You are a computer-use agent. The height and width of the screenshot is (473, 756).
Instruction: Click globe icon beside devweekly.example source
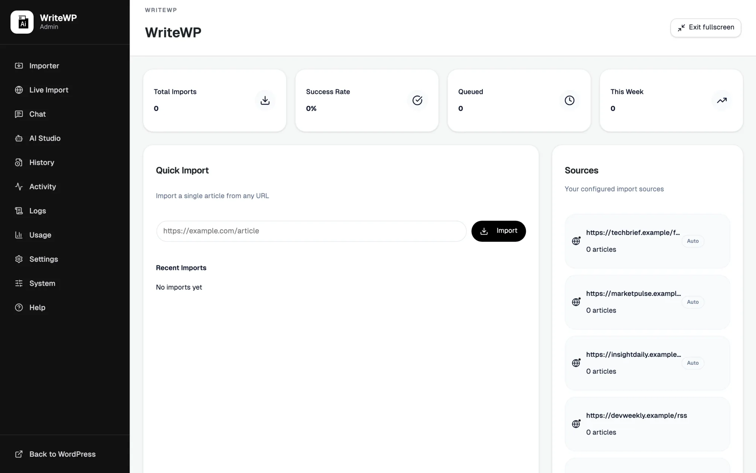tap(576, 424)
